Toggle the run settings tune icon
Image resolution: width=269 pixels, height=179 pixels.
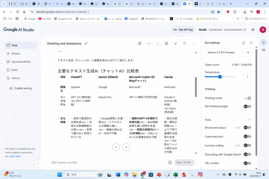coord(263,42)
